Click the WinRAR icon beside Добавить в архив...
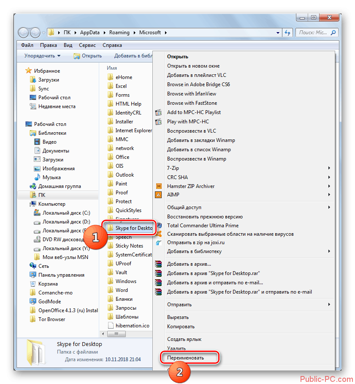The height and width of the screenshot is (384, 355). pos(159,264)
